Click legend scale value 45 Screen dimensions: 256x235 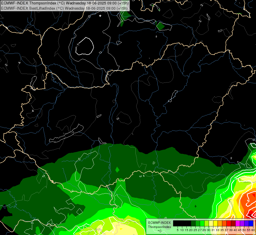(x=240, y=230)
